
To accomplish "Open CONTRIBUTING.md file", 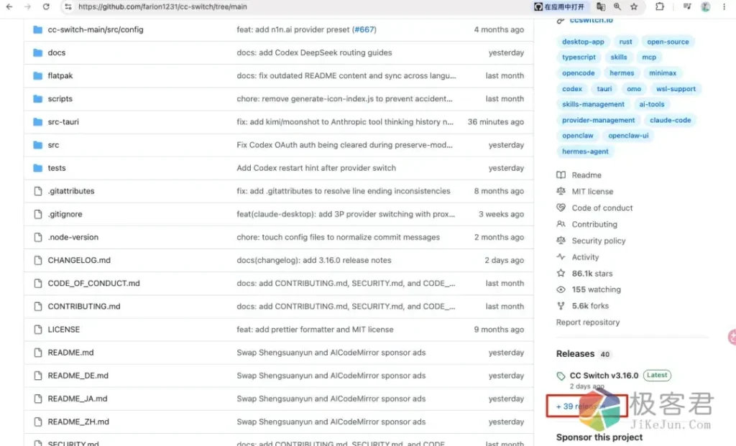I will tap(83, 306).
